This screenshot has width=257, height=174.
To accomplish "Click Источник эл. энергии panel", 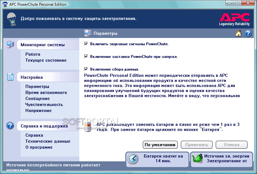I will click(222, 159).
